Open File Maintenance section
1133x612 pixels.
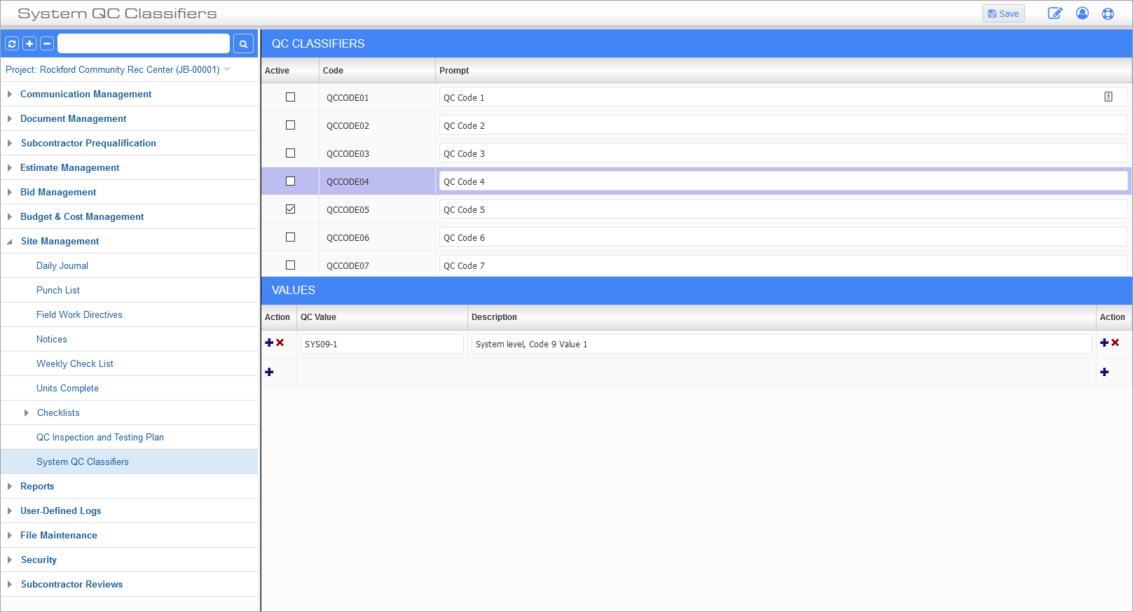(x=59, y=535)
